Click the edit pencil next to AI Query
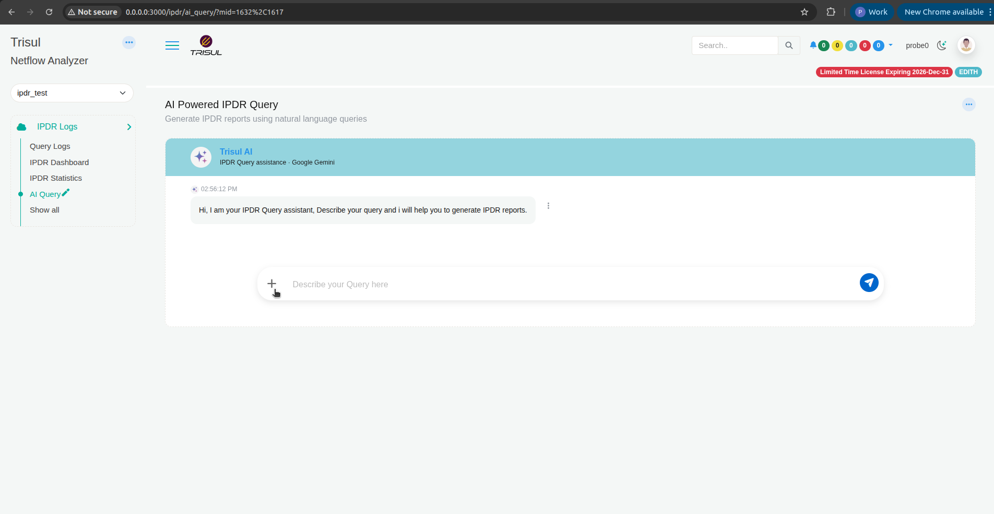Viewport: 994px width, 514px height. coord(66,193)
